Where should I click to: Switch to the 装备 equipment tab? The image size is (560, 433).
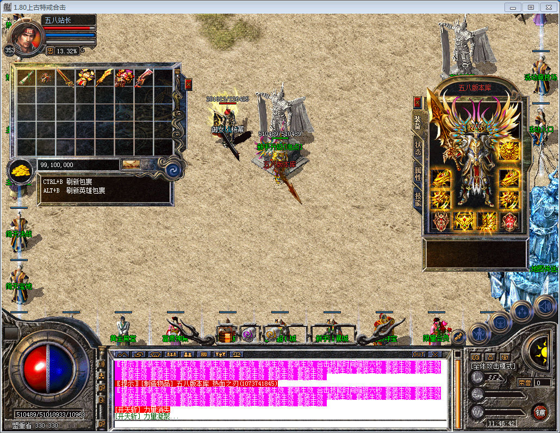tap(418, 123)
